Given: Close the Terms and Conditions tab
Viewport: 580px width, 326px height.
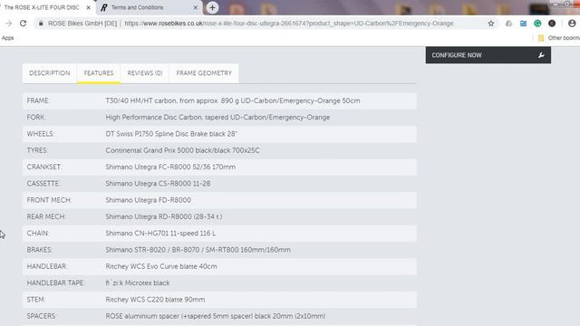Looking at the screenshot, I should pyautogui.click(x=196, y=7).
